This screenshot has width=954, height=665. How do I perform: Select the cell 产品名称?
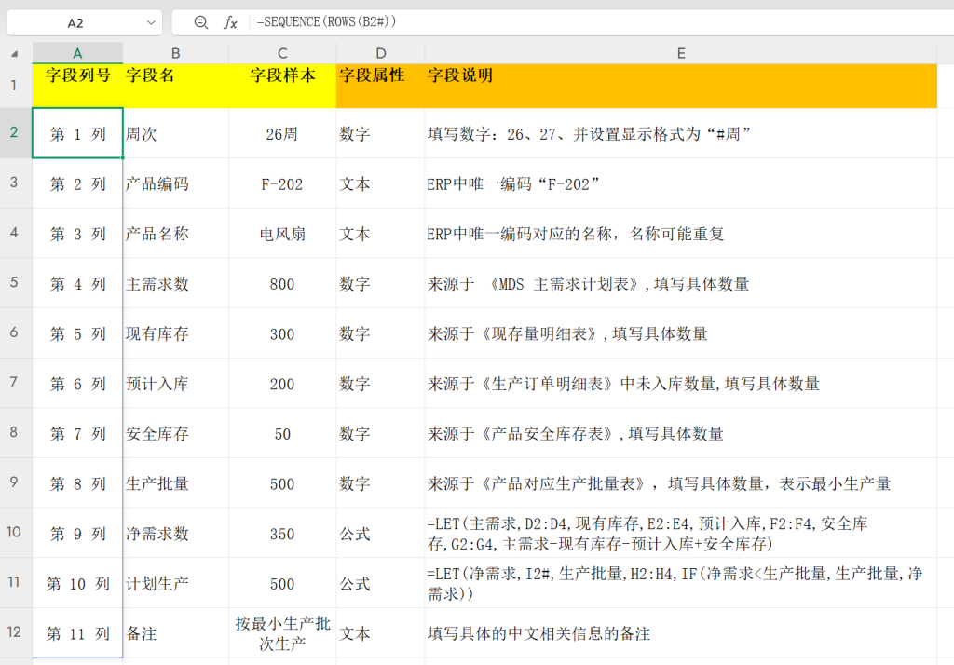(176, 234)
